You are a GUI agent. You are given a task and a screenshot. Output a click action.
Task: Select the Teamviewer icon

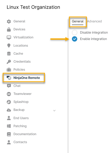click(x=9, y=94)
